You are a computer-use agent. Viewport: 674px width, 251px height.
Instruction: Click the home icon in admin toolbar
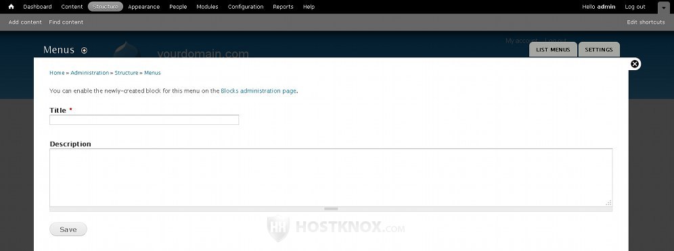[12, 7]
